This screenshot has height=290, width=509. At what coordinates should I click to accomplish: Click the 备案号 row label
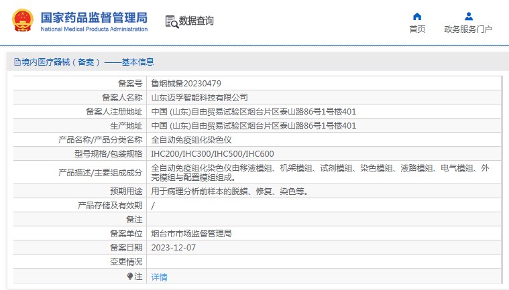[x=130, y=84]
